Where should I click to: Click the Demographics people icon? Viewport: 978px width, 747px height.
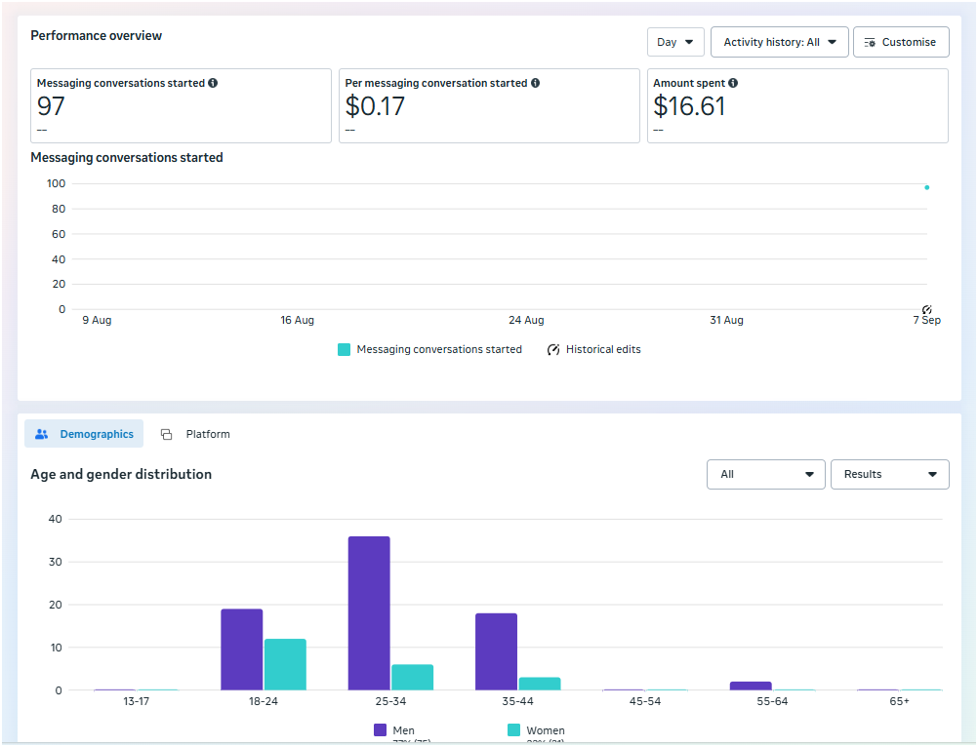click(41, 434)
